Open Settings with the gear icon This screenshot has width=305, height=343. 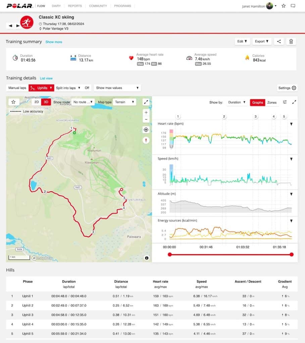pyautogui.click(x=294, y=88)
